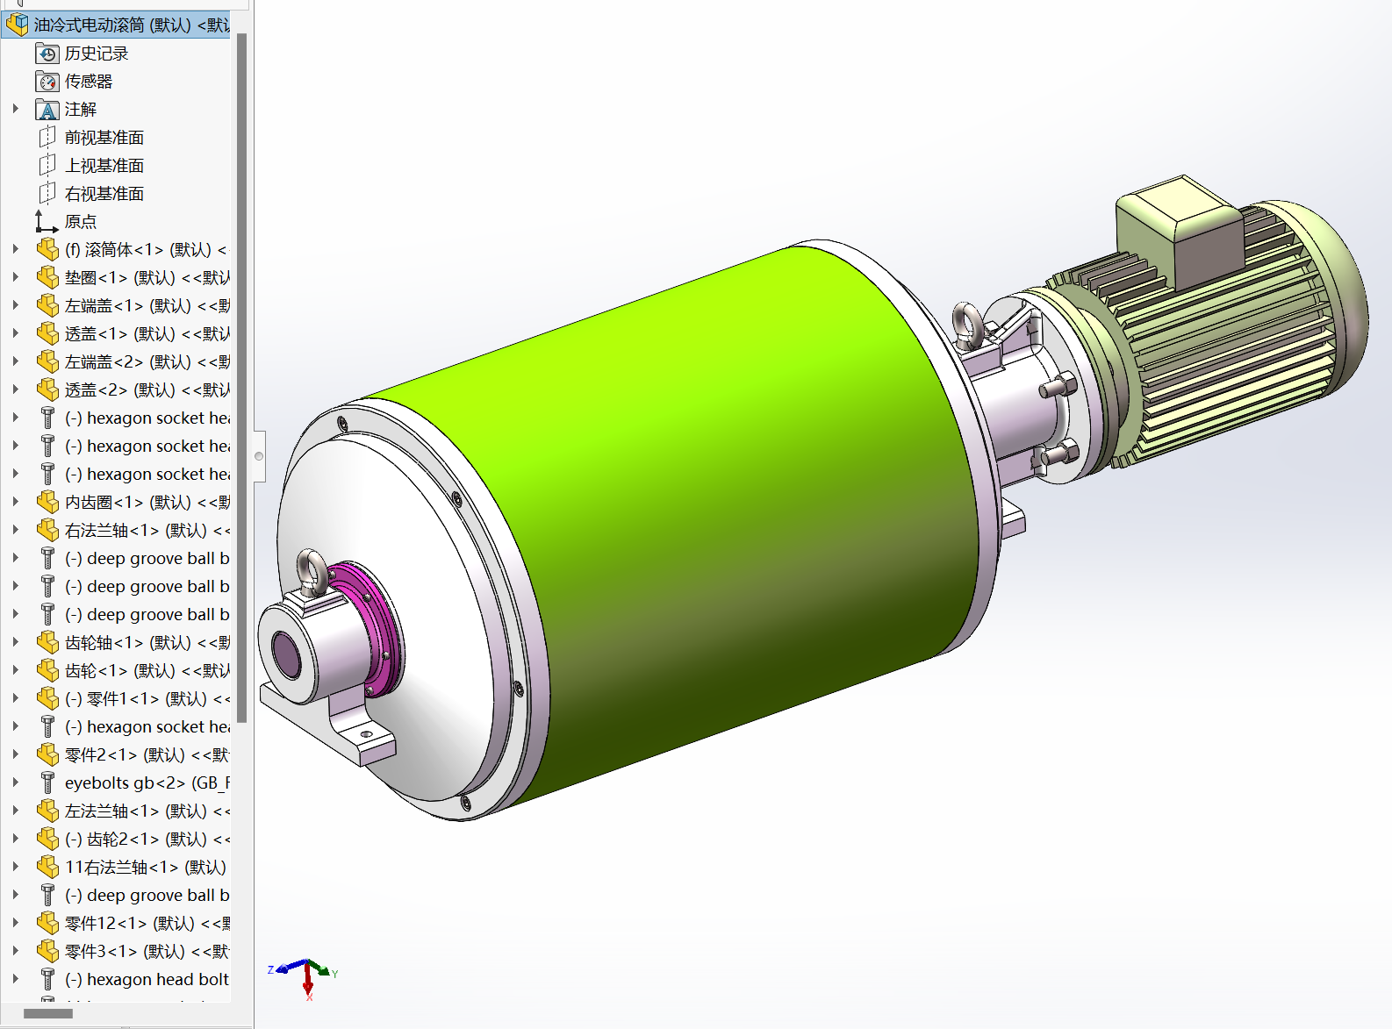
Task: Click the 传感器 sensor icon
Action: click(x=47, y=82)
